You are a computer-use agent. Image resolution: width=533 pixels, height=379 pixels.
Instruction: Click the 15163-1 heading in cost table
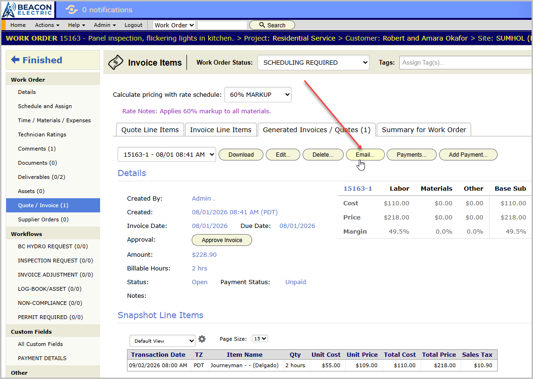point(357,189)
